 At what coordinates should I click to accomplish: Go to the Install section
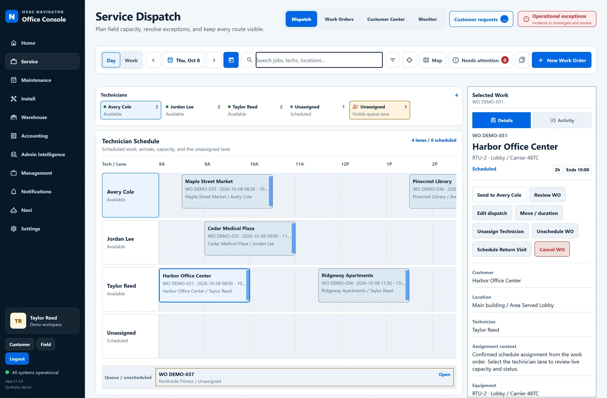[42, 99]
